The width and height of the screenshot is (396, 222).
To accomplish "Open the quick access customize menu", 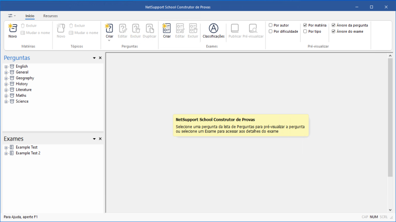I will (x=12, y=16).
